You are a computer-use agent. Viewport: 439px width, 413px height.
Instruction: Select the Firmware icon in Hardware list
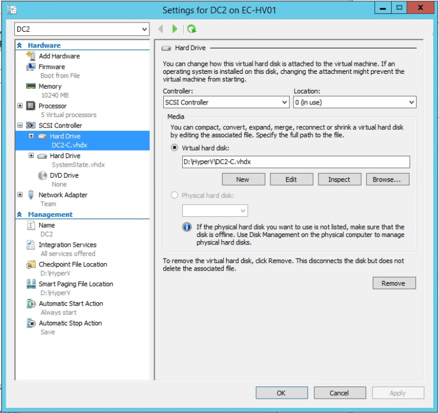coord(31,67)
